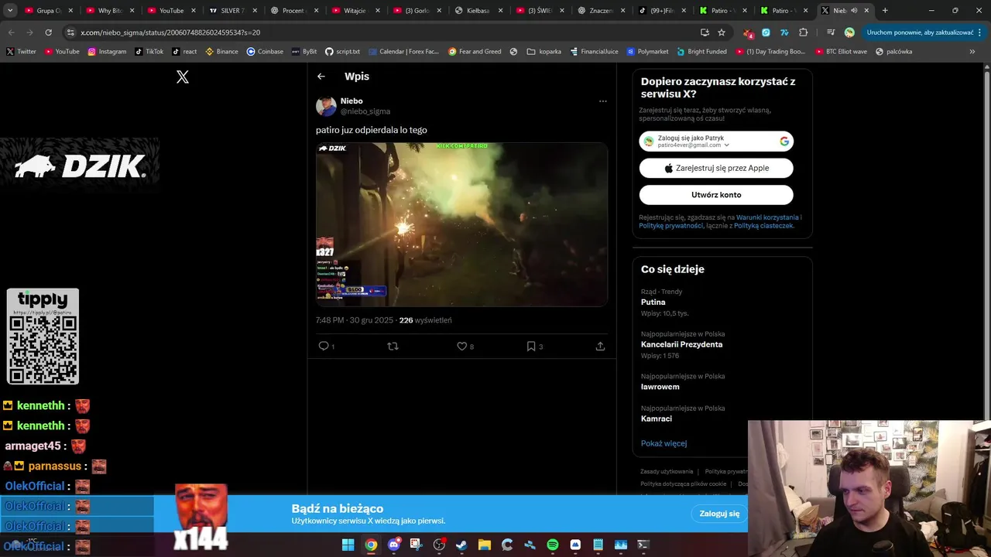Open Spotify from the taskbar
Image resolution: width=991 pixels, height=557 pixels.
(553, 545)
